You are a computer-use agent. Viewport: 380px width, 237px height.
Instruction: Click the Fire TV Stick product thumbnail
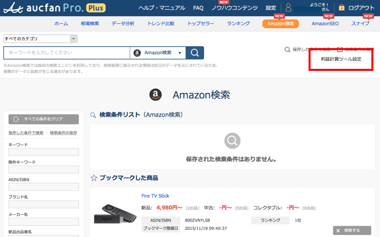coord(116,215)
